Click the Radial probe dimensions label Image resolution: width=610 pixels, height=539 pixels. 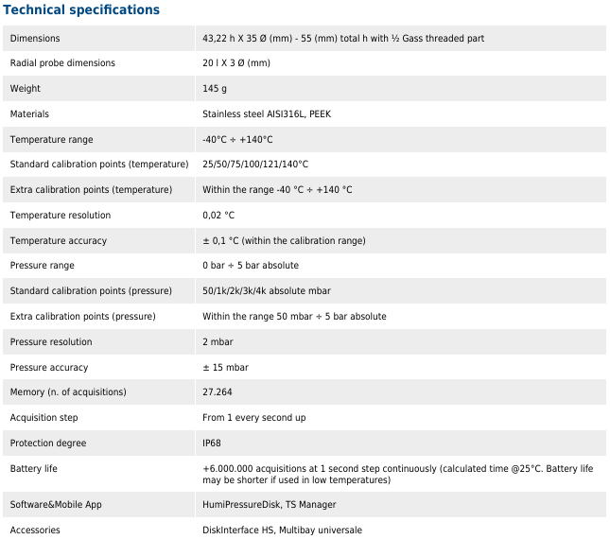coord(62,63)
